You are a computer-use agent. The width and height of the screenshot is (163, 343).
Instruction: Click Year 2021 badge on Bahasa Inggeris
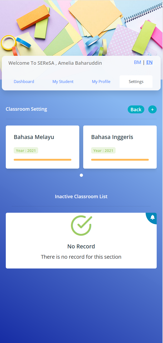tap(103, 151)
